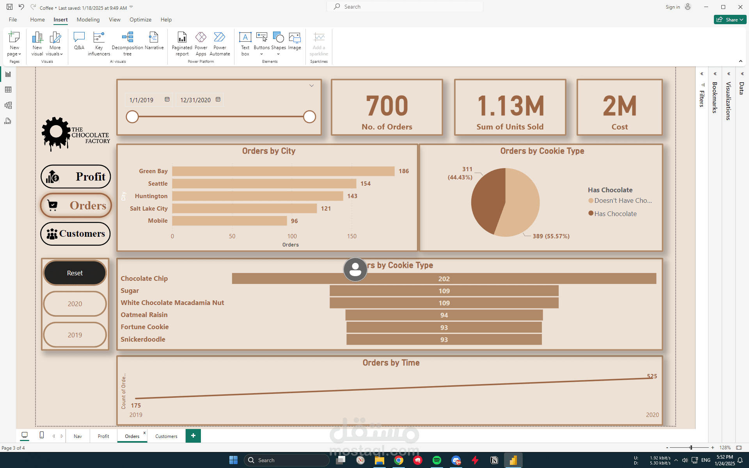Expand the Filters pane
This screenshot has height=468, width=749.
tap(701, 74)
